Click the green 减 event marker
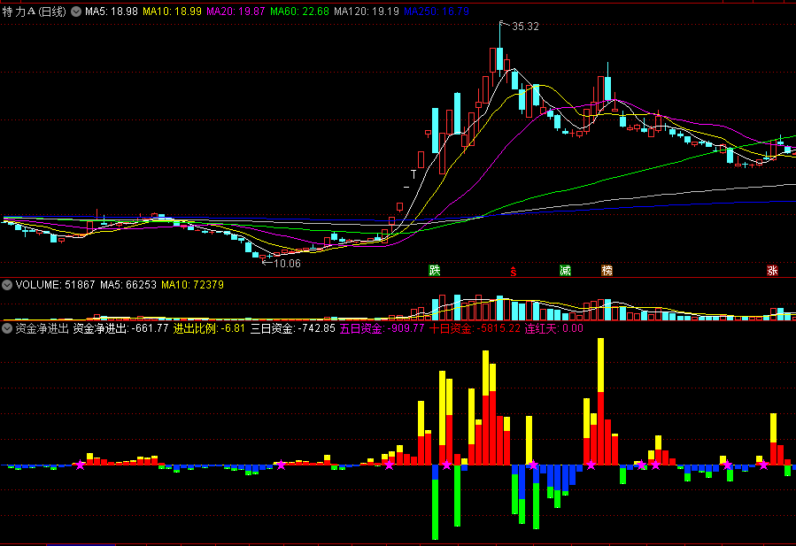The image size is (796, 546). (x=565, y=270)
